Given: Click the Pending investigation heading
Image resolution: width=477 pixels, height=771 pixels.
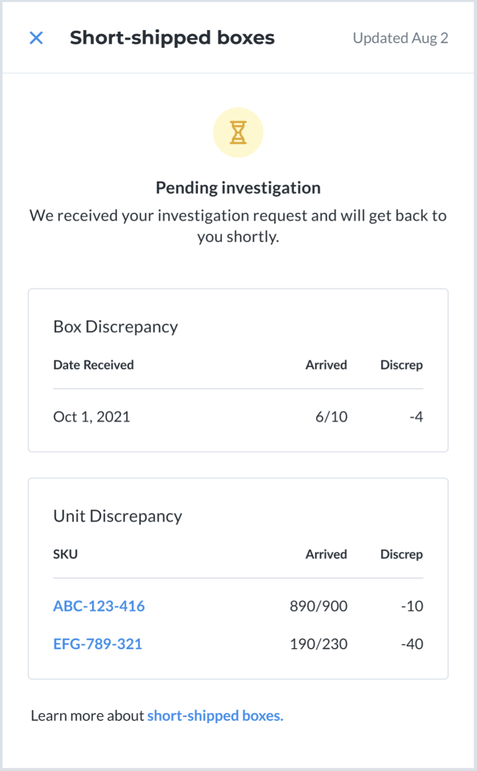Looking at the screenshot, I should 238,188.
